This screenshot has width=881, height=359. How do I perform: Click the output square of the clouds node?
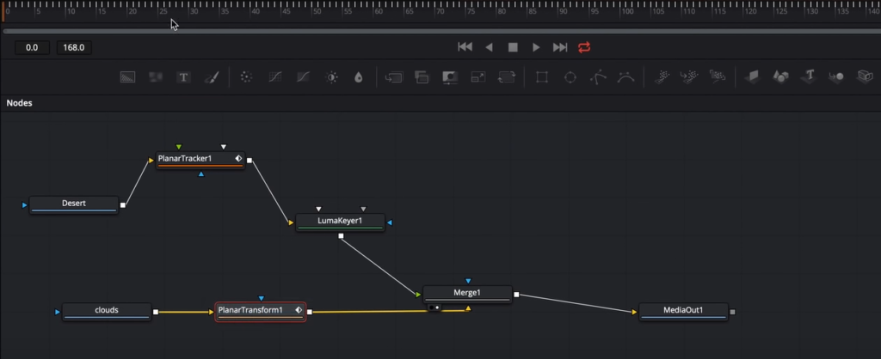156,312
